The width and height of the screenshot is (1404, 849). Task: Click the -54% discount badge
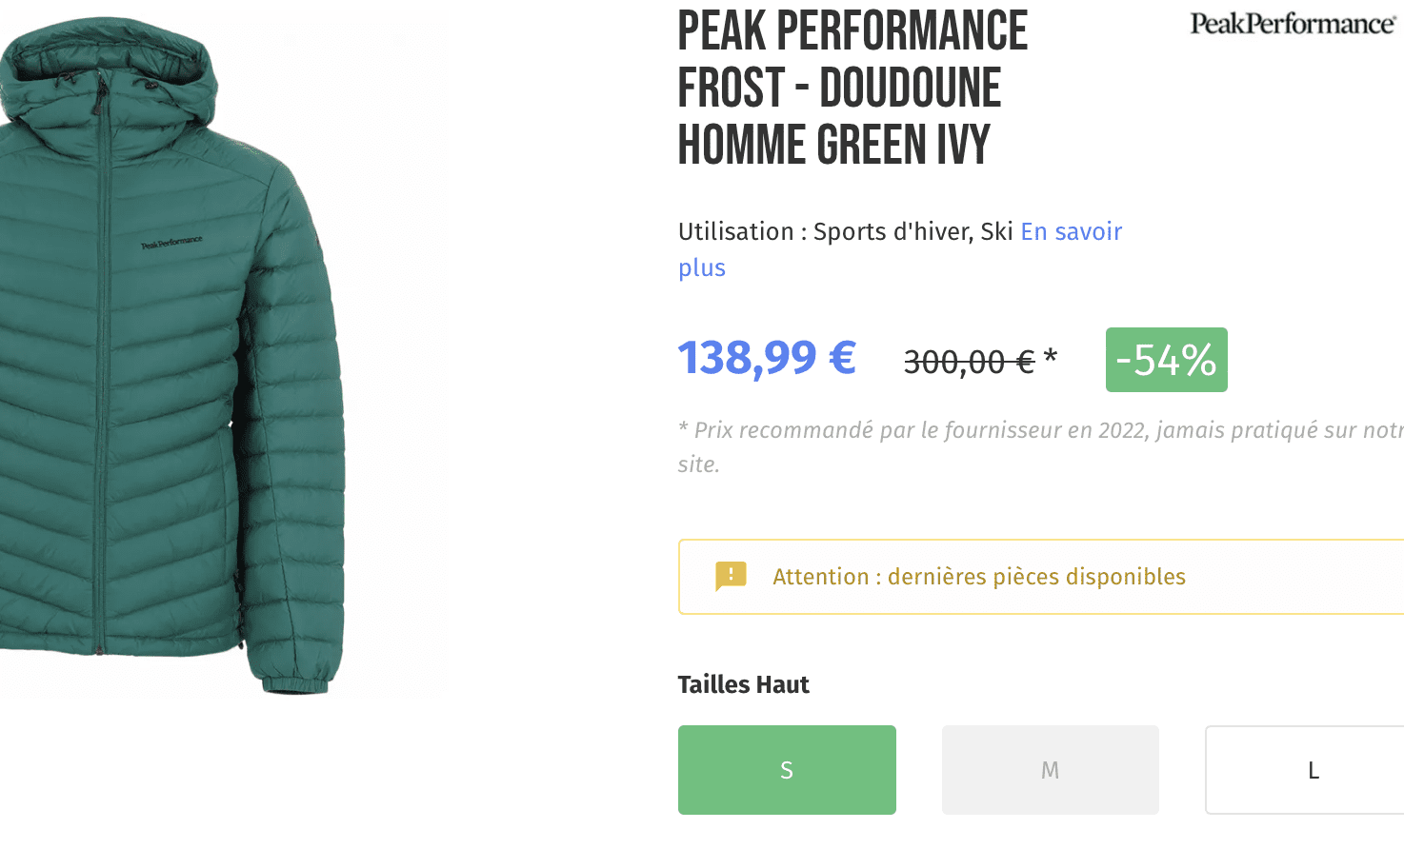click(x=1166, y=360)
